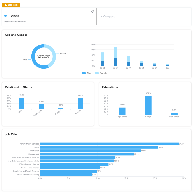195x192 pixels.
Task: Click the Sales job title bar
Action: tap(99, 147)
